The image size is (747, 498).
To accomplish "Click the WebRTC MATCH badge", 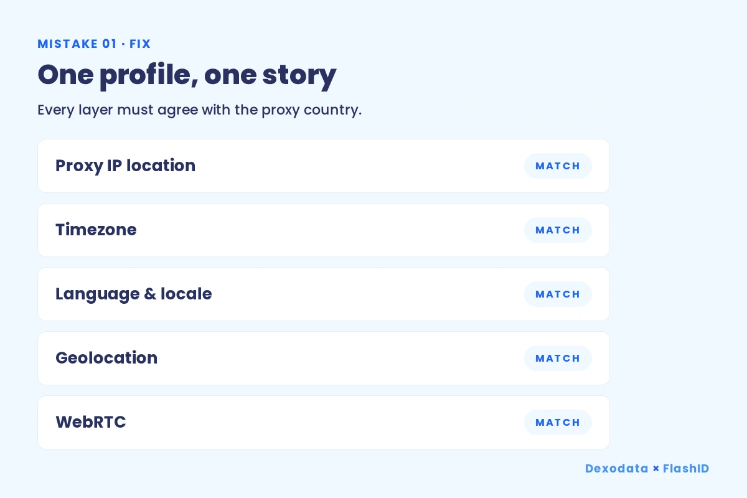I will (558, 422).
